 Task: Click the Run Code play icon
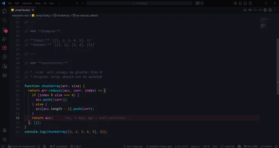[245, 10]
